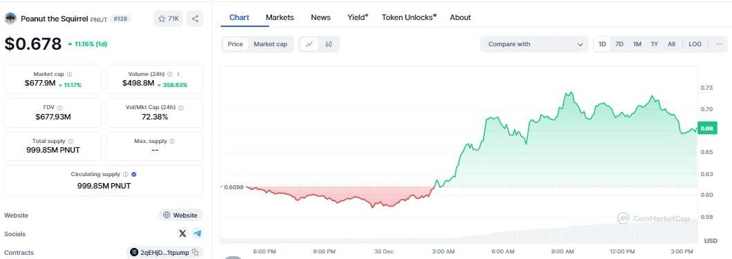
Task: Switch to line chart view icon
Action: click(x=309, y=44)
